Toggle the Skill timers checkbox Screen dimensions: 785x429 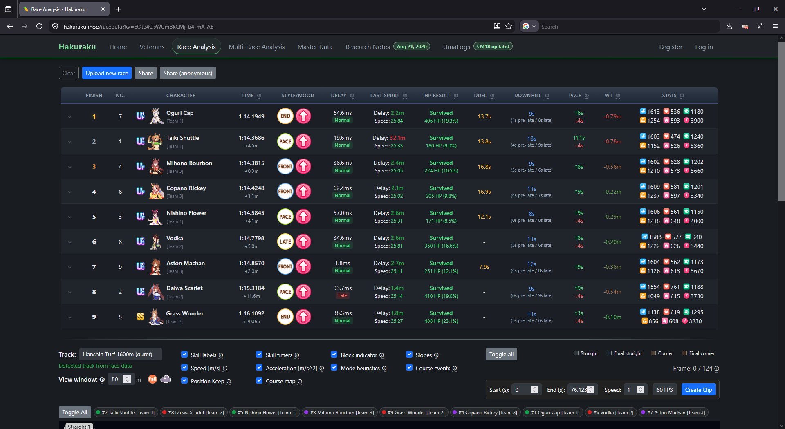pos(259,355)
